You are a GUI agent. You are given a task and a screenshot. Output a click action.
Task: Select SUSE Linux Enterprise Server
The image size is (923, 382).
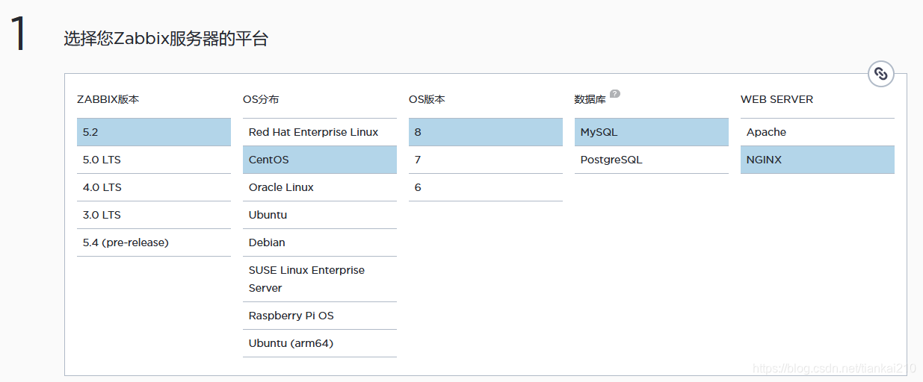click(x=320, y=279)
